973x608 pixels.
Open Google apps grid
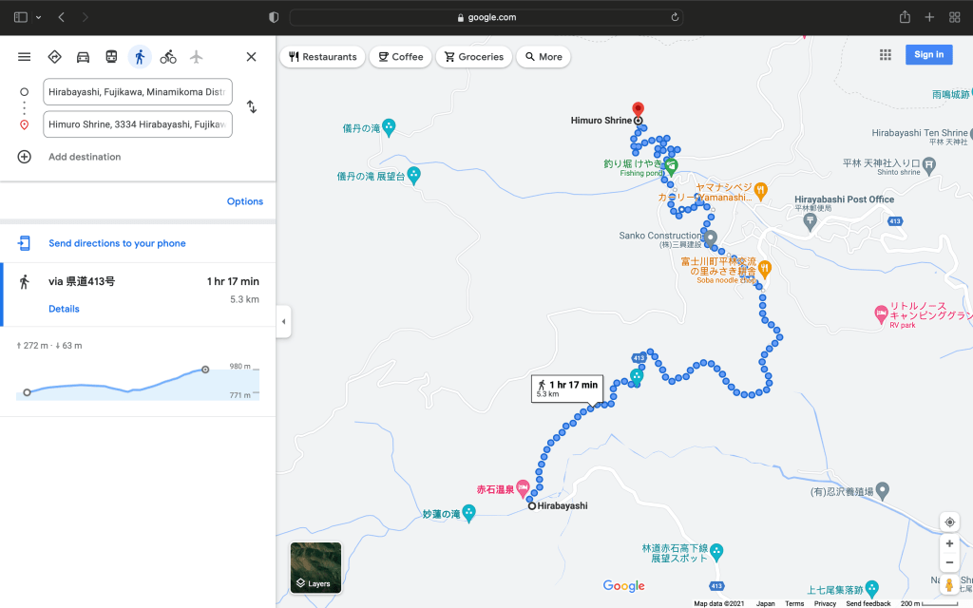(x=886, y=55)
